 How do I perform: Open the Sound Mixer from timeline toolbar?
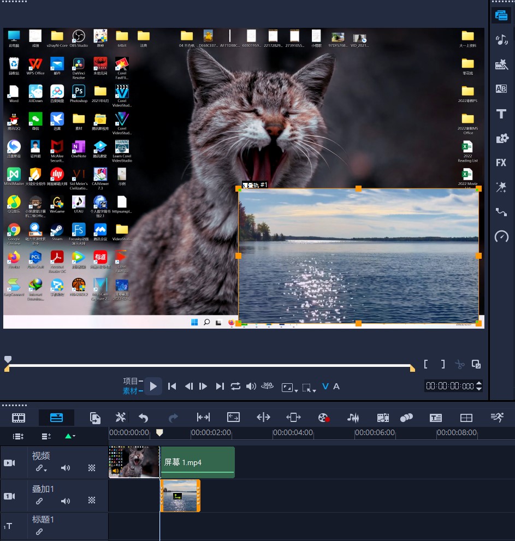point(353,418)
